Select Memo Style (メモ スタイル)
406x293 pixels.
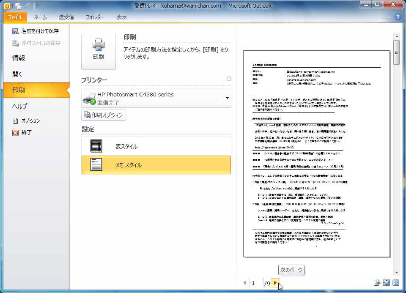(156, 165)
